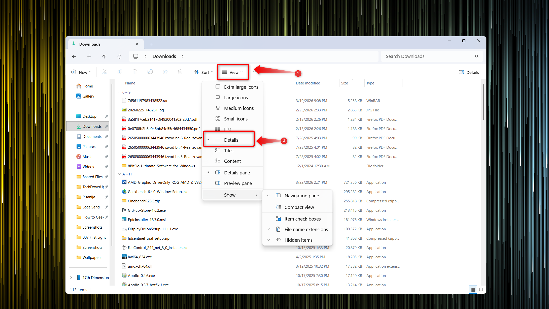Click the Details pane button at top right

[469, 72]
